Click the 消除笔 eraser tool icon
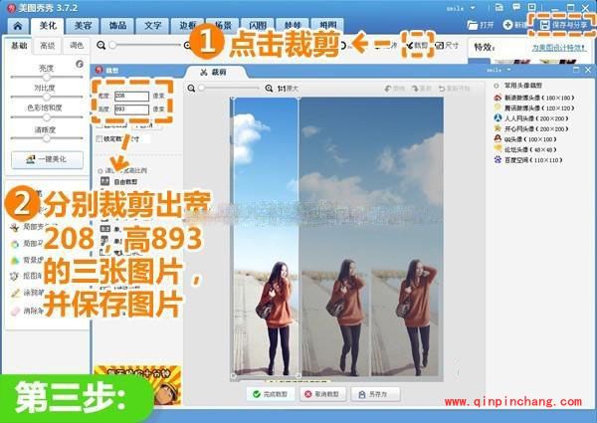 click(x=15, y=312)
